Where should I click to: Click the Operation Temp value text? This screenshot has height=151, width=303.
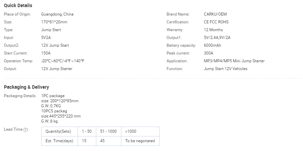(63, 61)
